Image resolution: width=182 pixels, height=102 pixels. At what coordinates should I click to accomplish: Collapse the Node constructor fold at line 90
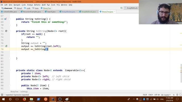[10, 86]
